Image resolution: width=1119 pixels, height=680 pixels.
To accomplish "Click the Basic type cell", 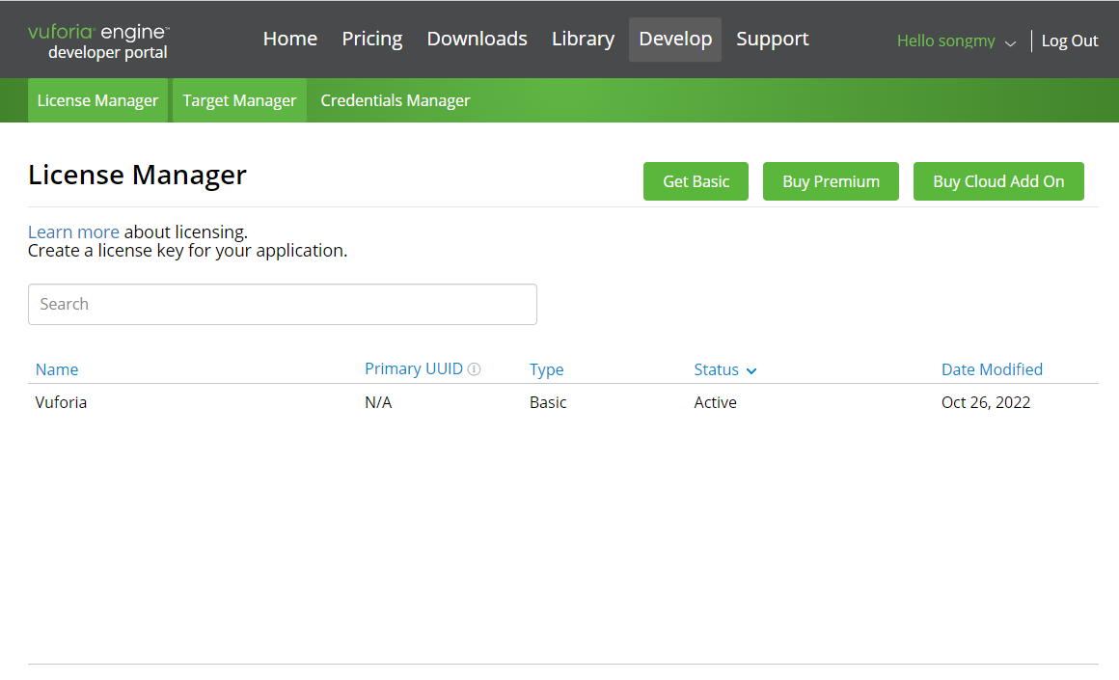I will click(548, 402).
